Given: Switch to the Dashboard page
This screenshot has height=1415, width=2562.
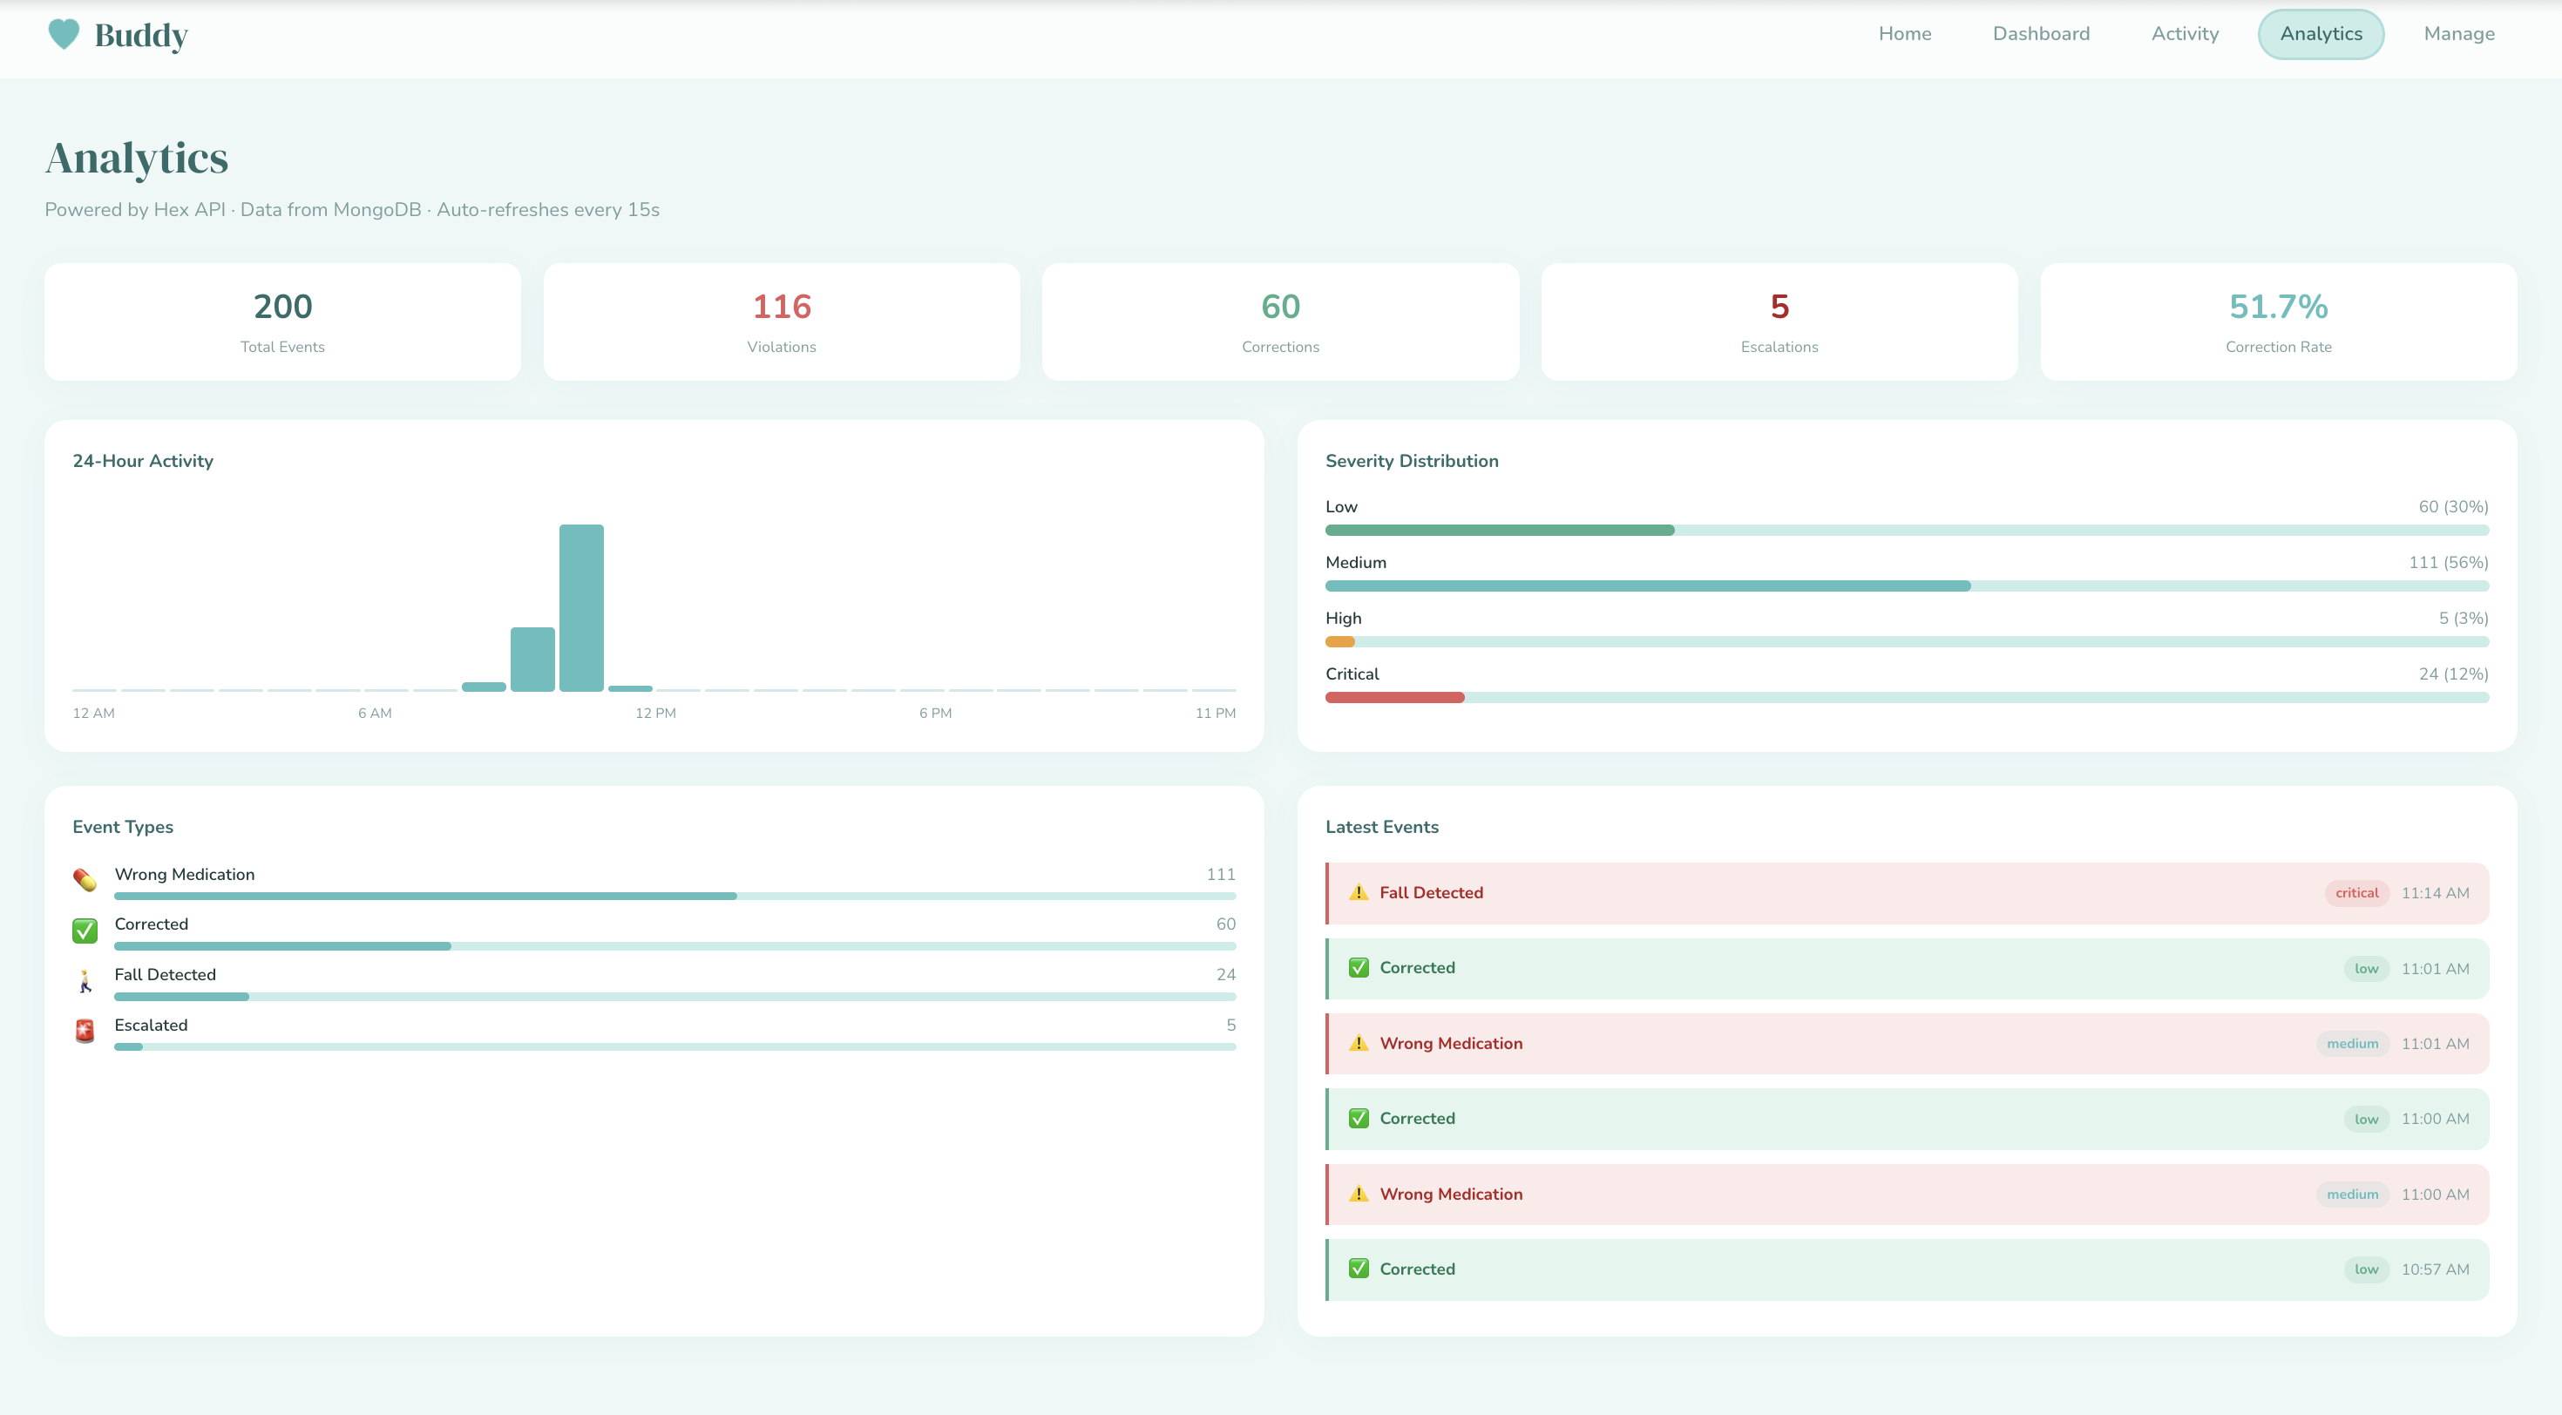Looking at the screenshot, I should [x=2041, y=34].
